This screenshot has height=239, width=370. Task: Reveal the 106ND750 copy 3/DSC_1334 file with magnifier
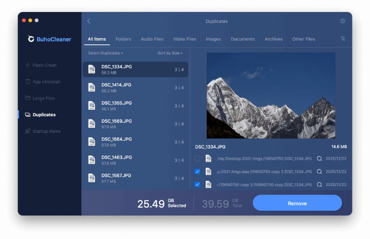(319, 172)
